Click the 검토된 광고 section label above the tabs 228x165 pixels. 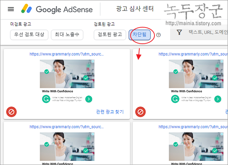click(104, 24)
